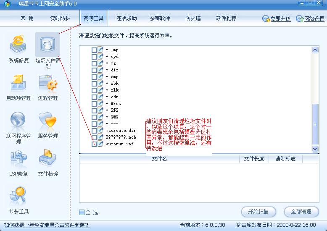Screen dimensions: 327x231
Task: Click the edit icon beside *.dmp
Action: [100, 76]
